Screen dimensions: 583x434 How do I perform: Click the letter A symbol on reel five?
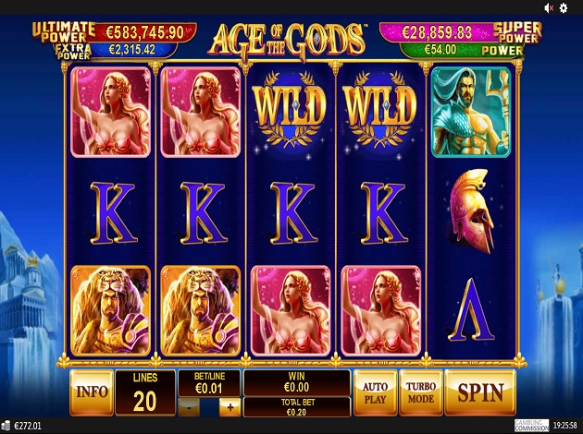point(471,309)
